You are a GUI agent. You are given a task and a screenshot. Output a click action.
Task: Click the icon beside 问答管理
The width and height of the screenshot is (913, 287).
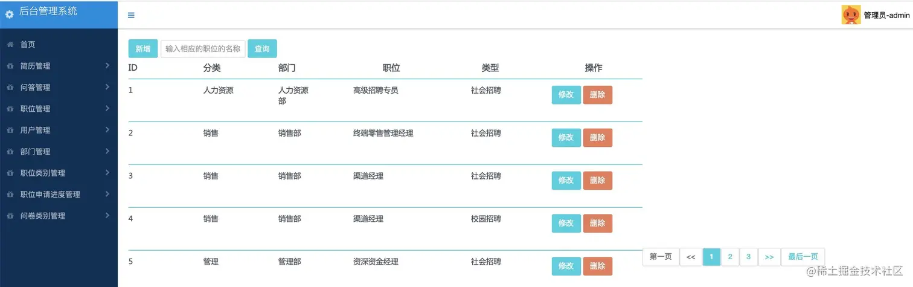pos(10,88)
